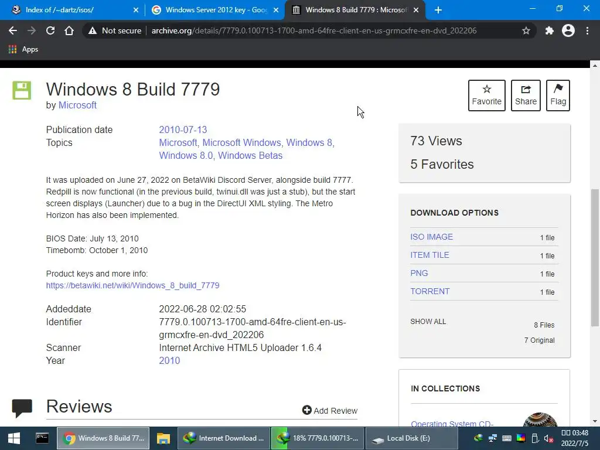The image size is (600, 450).
Task: Open the Chrome profile avatar
Action: (568, 30)
